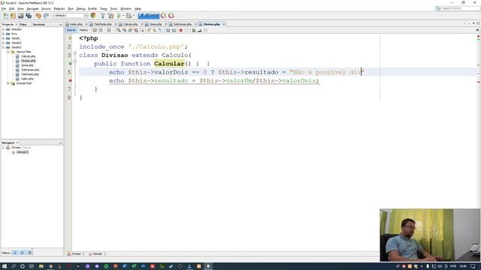
Task: Expand the Include Path node
Action: 8,83
